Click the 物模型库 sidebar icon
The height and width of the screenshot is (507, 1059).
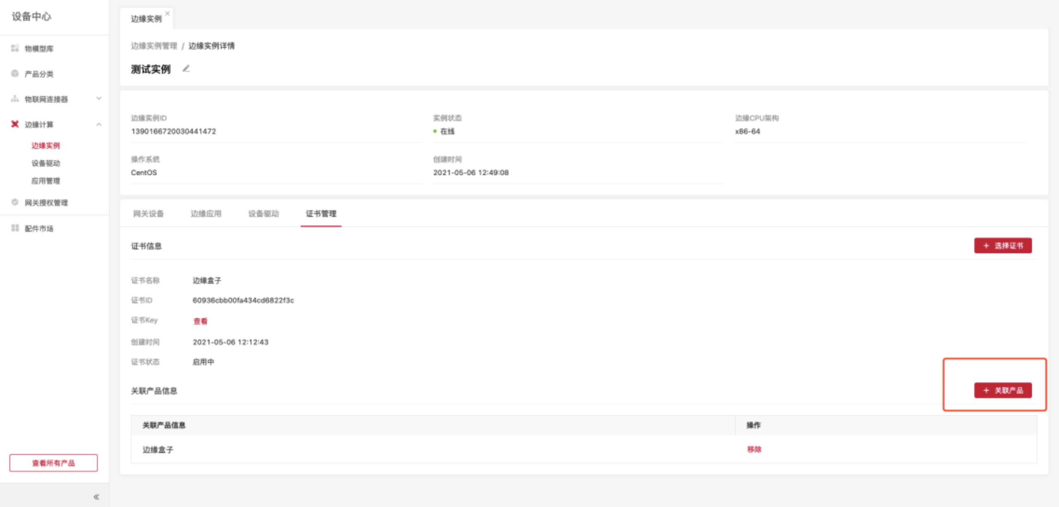[x=15, y=48]
